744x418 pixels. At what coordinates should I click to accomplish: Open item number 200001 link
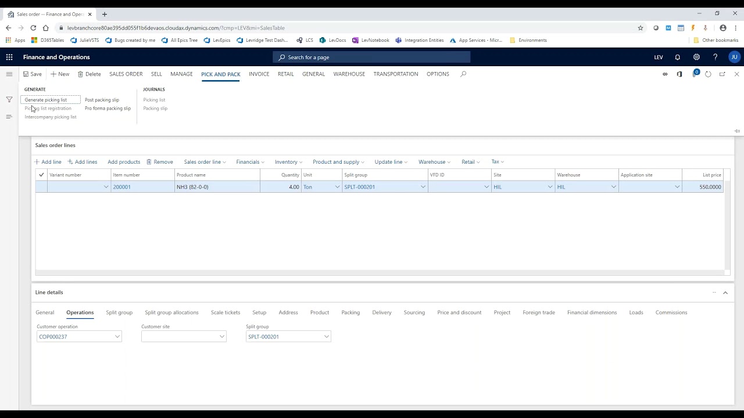(x=122, y=187)
